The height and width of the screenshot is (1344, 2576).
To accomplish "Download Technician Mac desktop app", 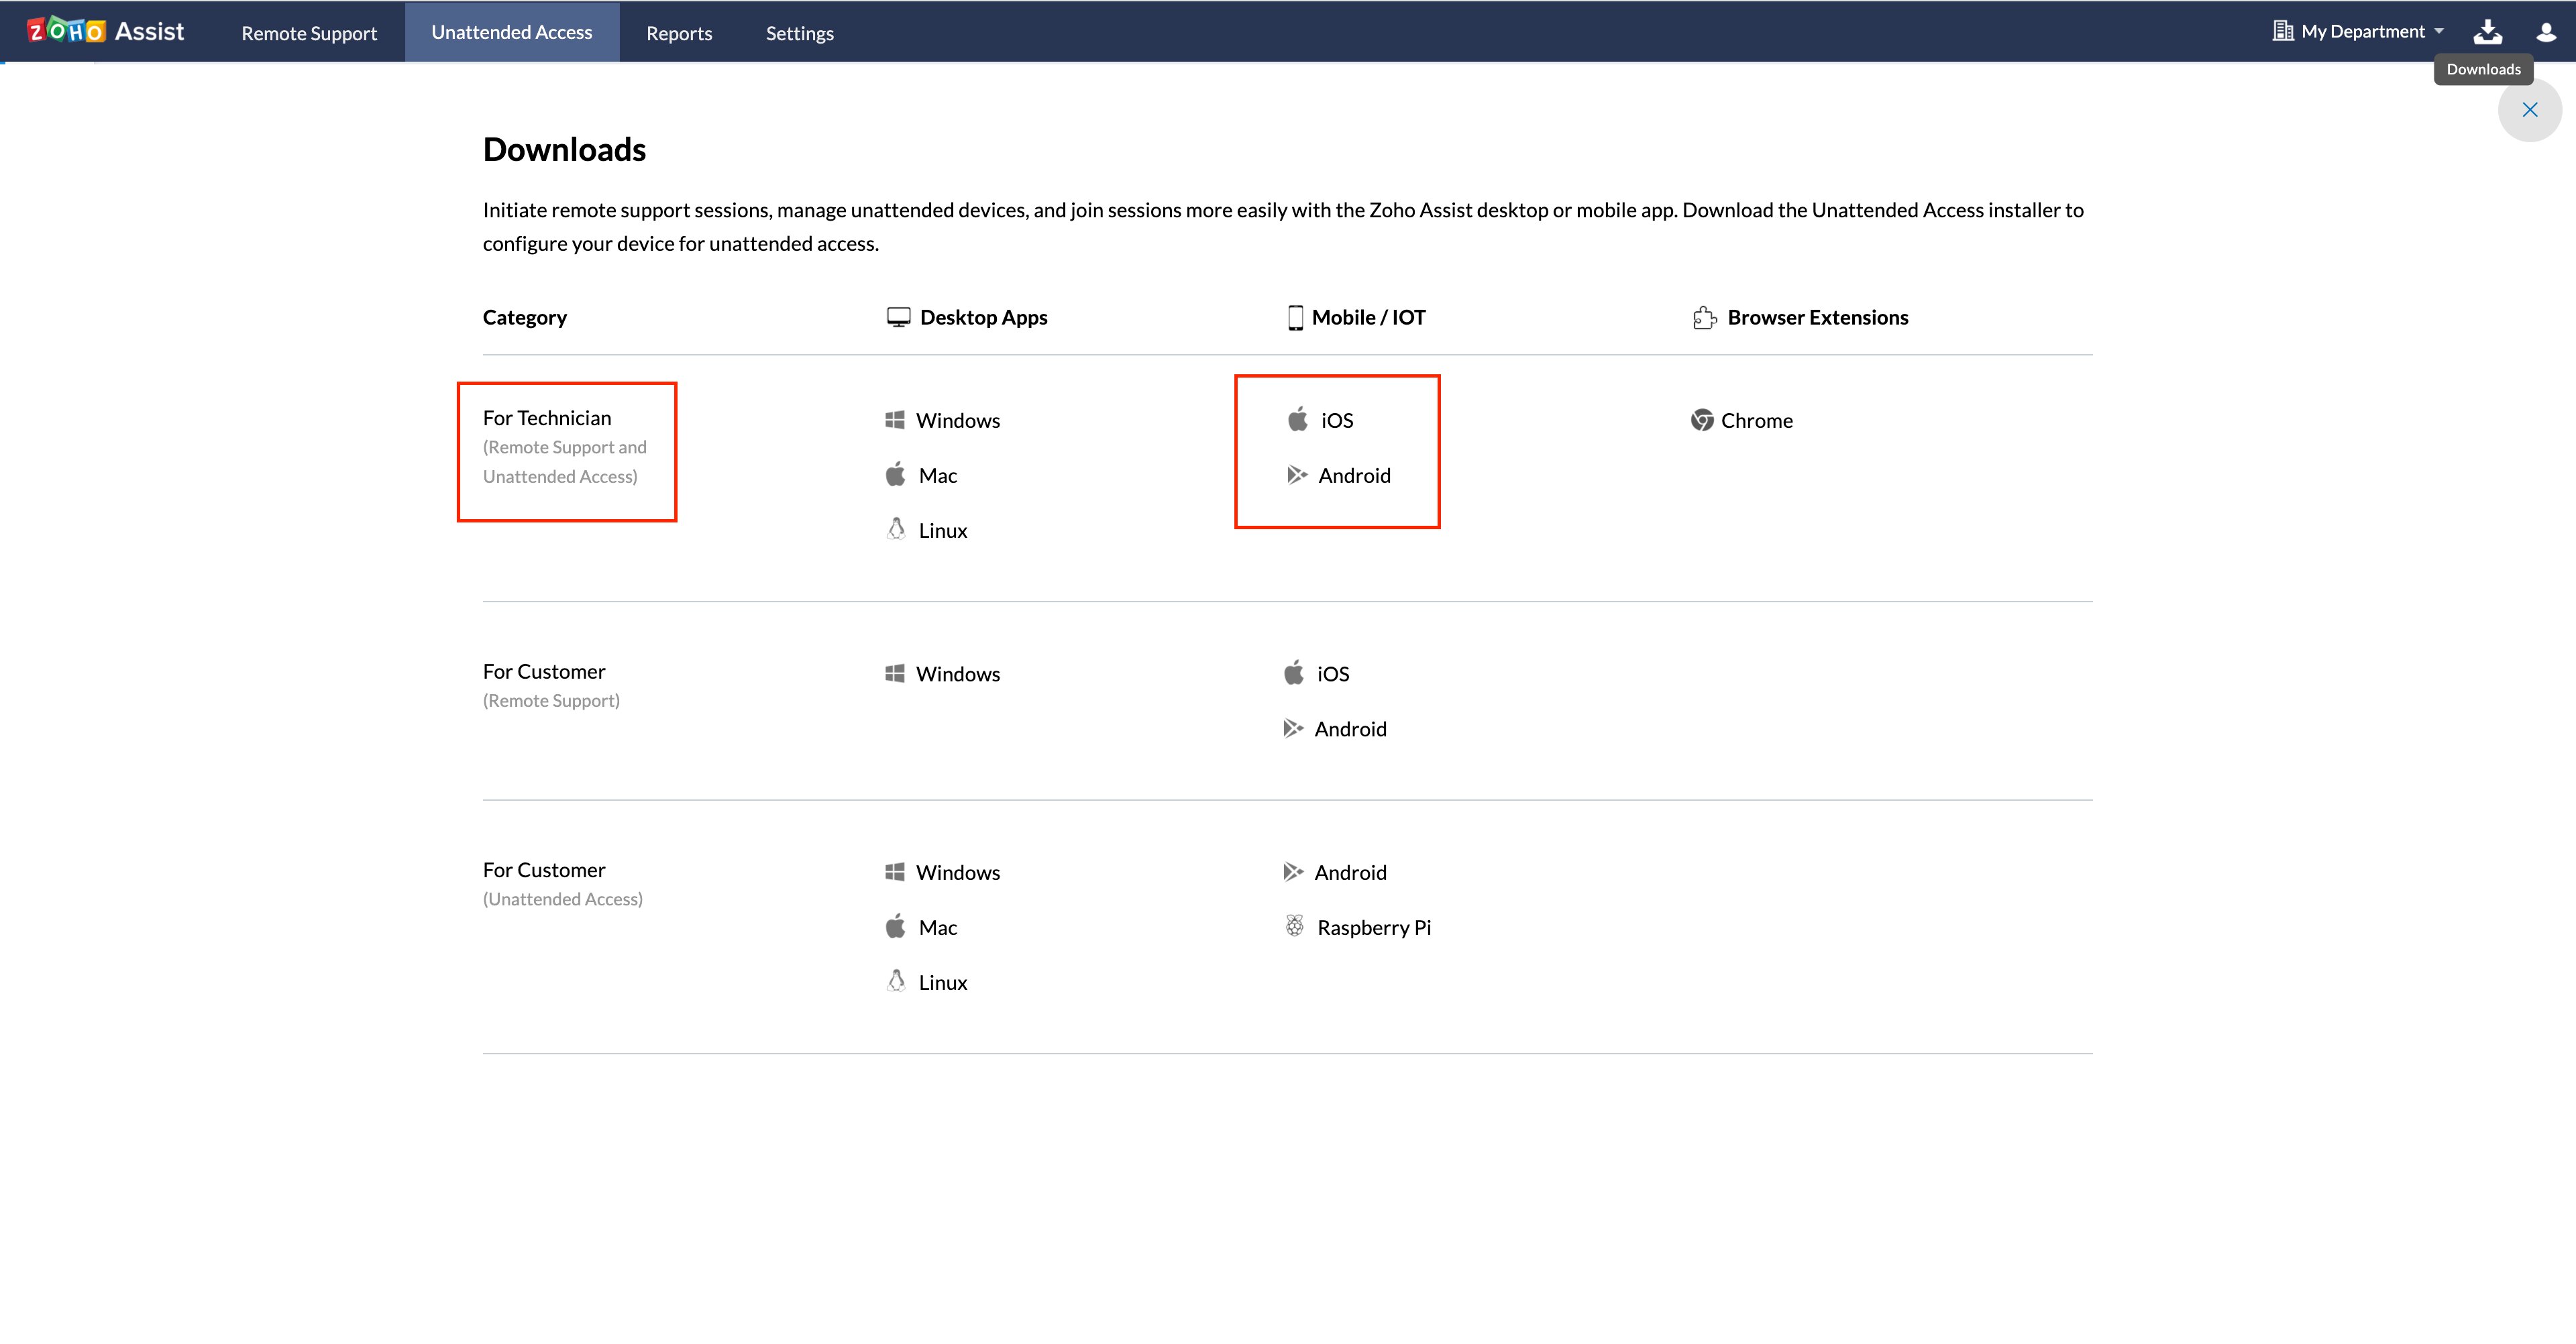I will coord(936,476).
